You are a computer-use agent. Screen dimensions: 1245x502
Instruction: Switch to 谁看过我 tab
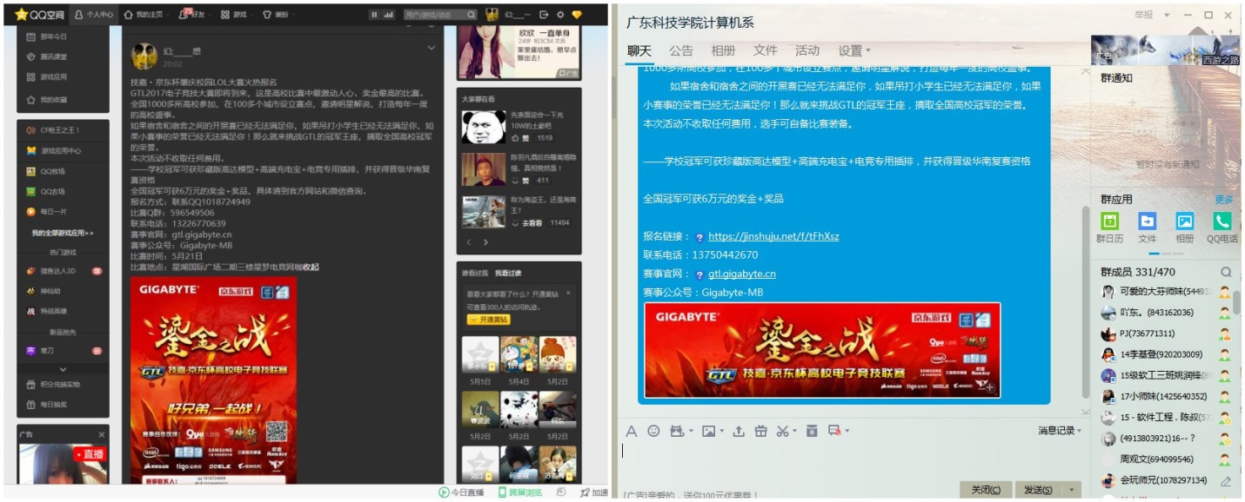[474, 273]
